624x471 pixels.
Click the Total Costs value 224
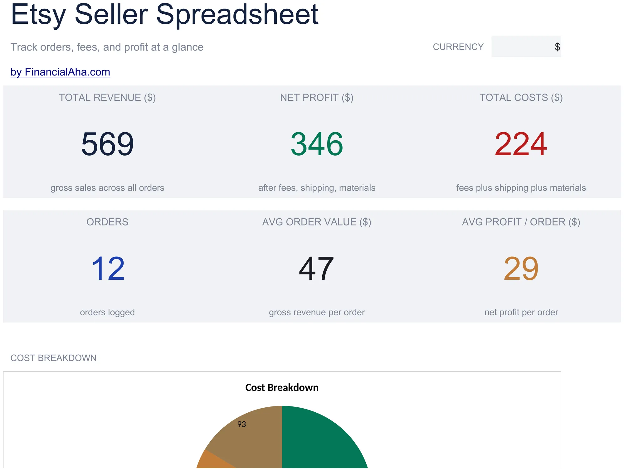click(521, 144)
